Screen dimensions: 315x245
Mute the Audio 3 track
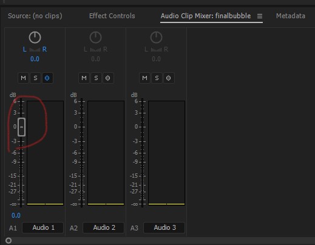coord(144,78)
